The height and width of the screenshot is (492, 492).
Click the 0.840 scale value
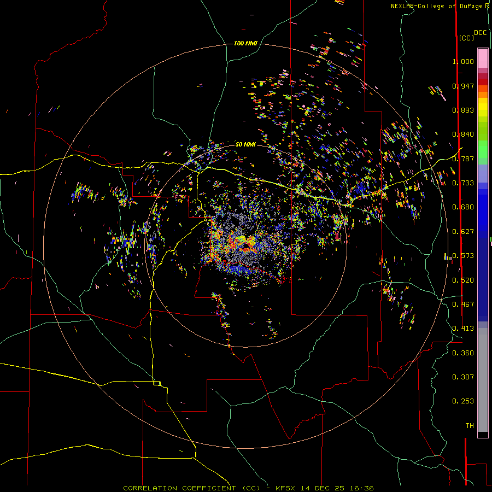point(463,134)
